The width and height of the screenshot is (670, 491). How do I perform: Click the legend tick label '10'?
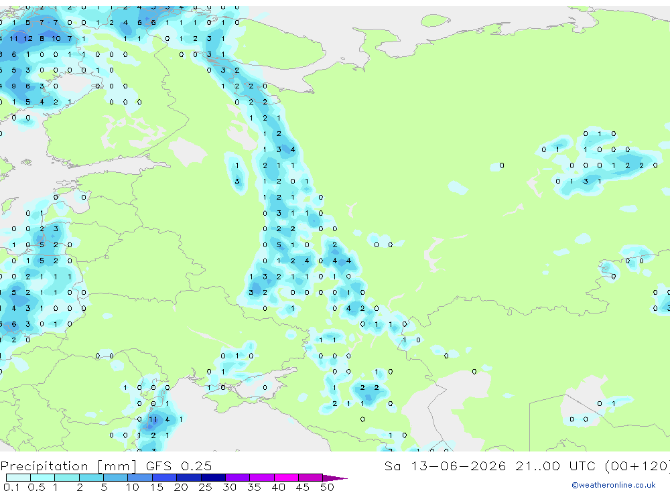(132, 487)
